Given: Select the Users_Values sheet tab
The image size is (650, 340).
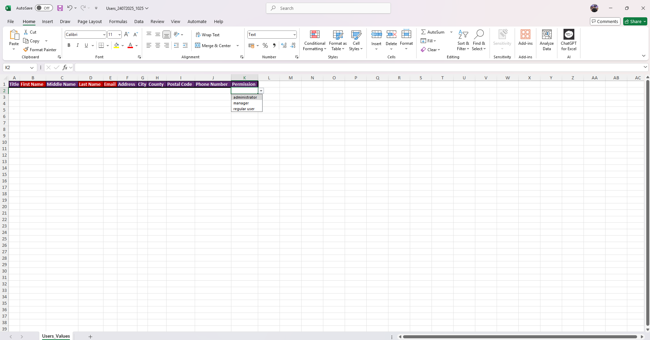Looking at the screenshot, I should point(56,336).
